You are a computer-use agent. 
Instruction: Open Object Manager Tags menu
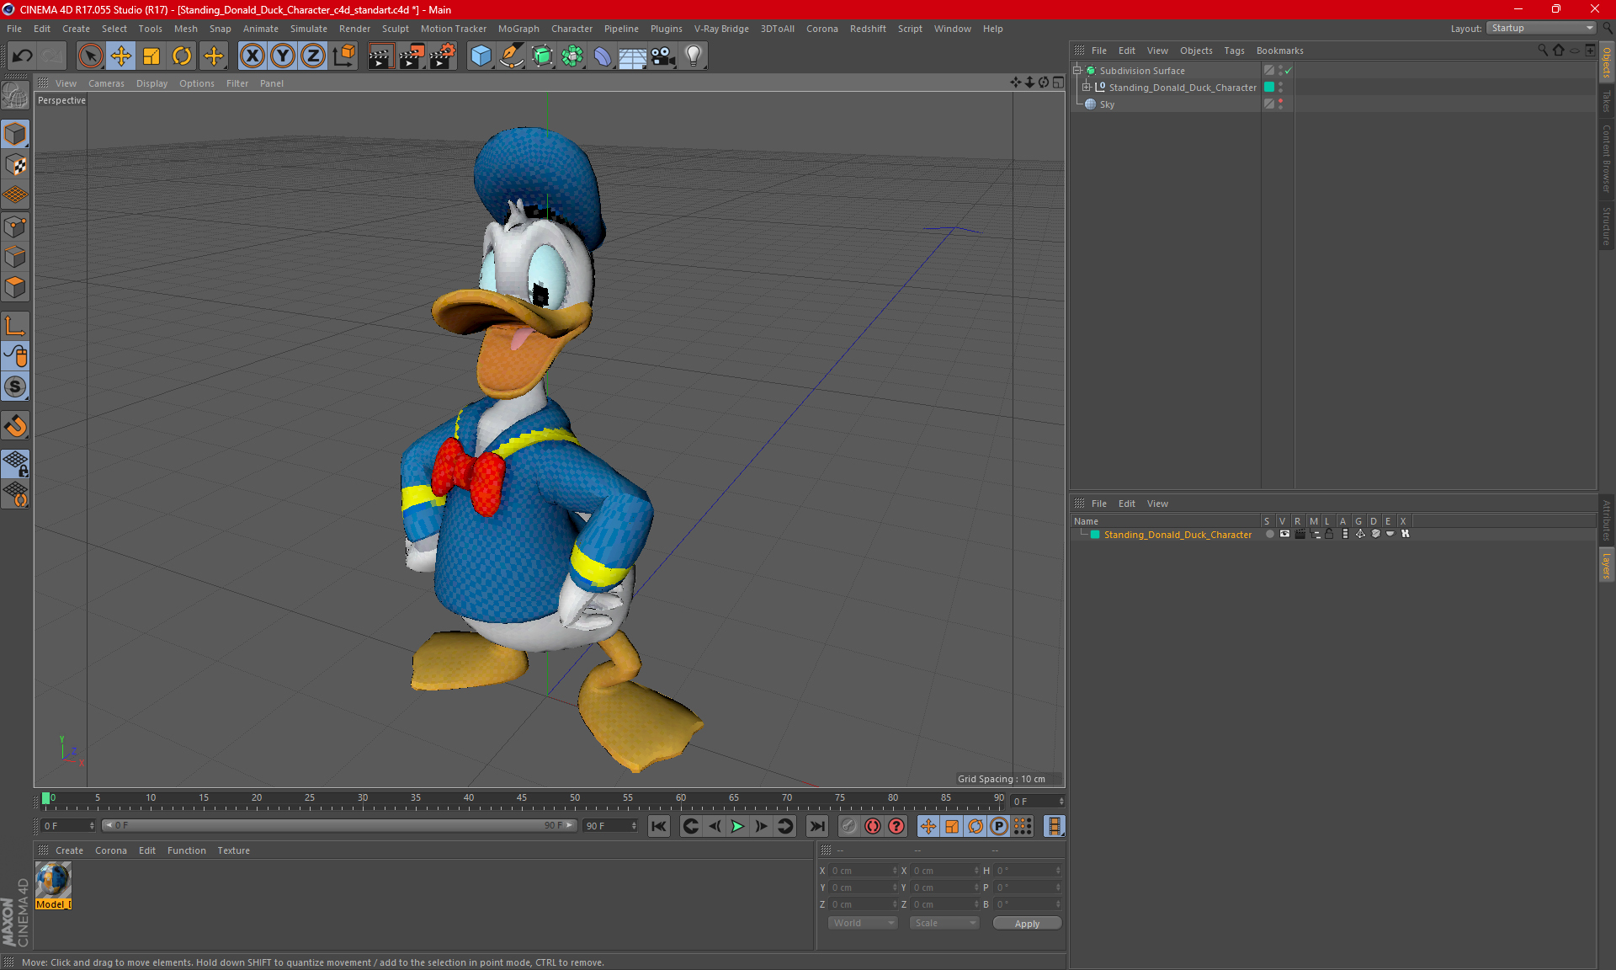pos(1234,51)
